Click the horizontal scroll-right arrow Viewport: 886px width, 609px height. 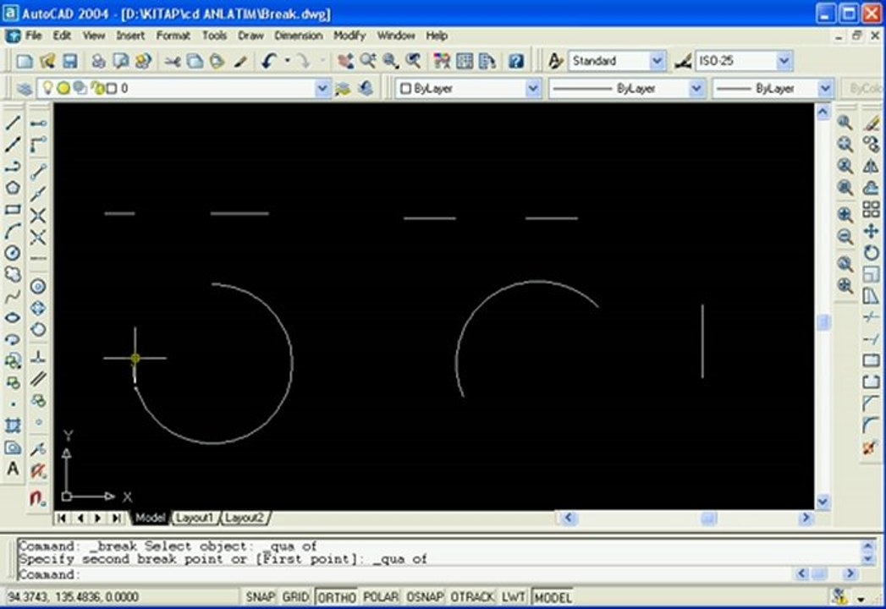pyautogui.click(x=806, y=518)
